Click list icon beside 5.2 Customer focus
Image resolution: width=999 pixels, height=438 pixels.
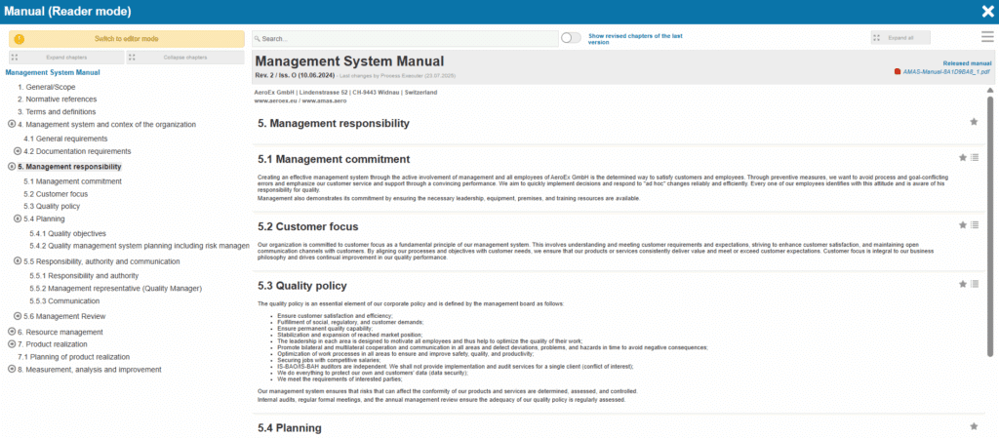click(975, 224)
